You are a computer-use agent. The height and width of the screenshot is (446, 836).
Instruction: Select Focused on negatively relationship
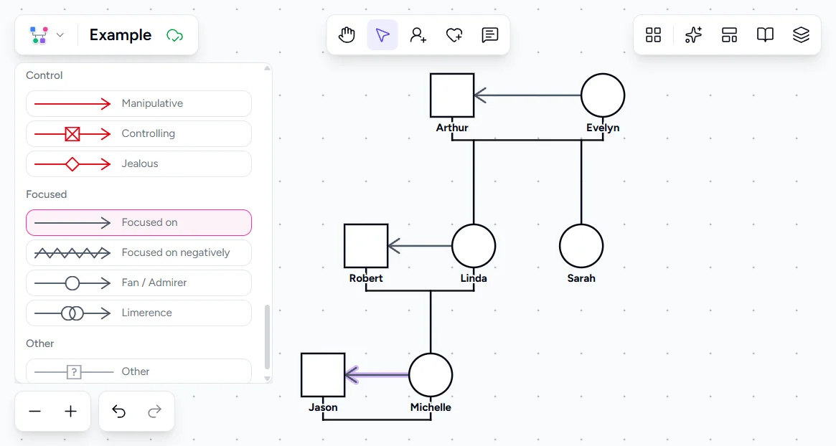(138, 252)
